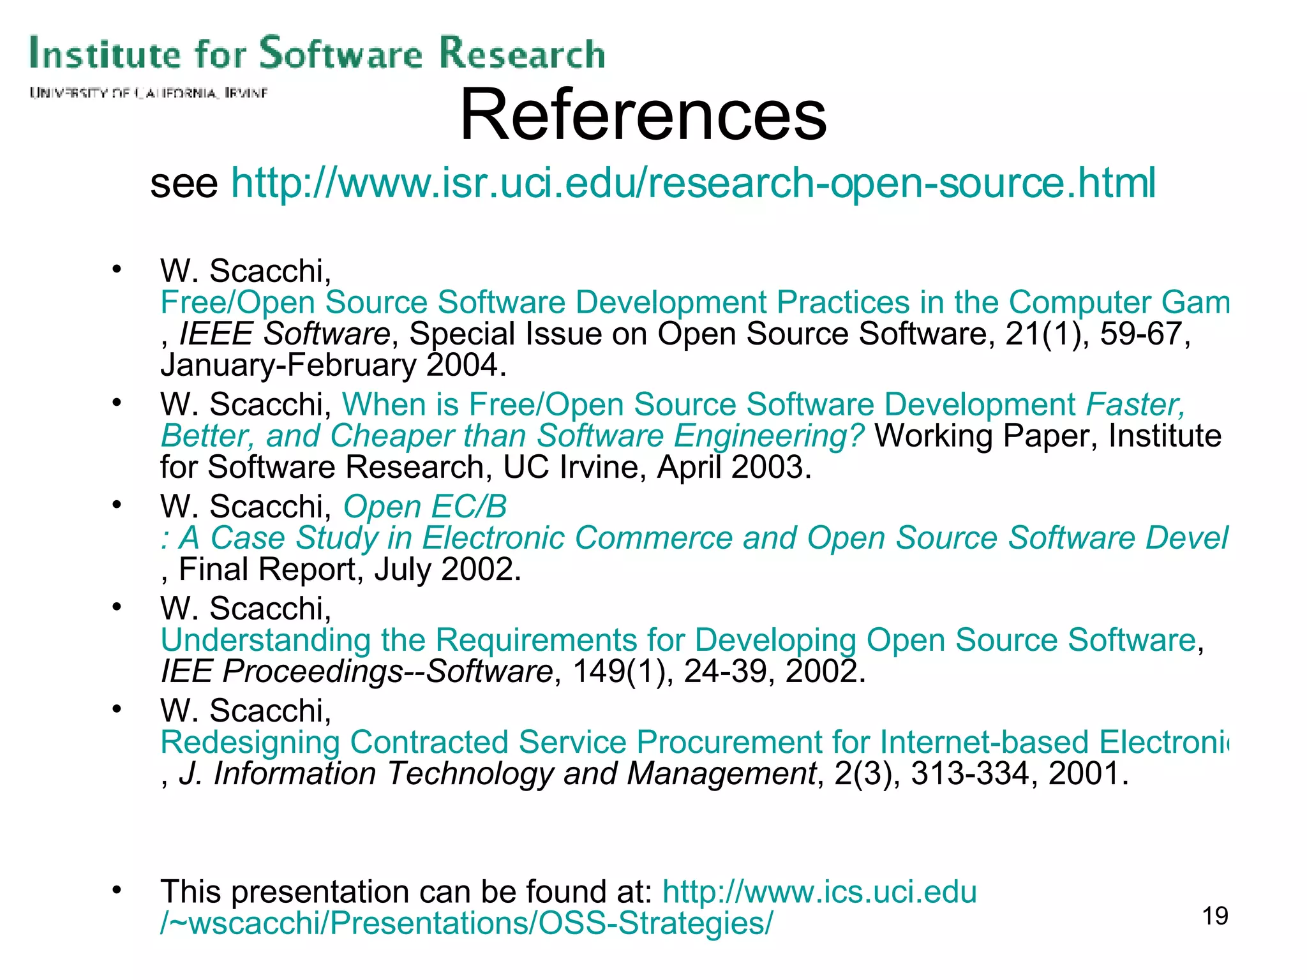Click 'Better, and Cheaper than Software Engineering?' link line
This screenshot has width=1307, height=980.
click(x=512, y=436)
